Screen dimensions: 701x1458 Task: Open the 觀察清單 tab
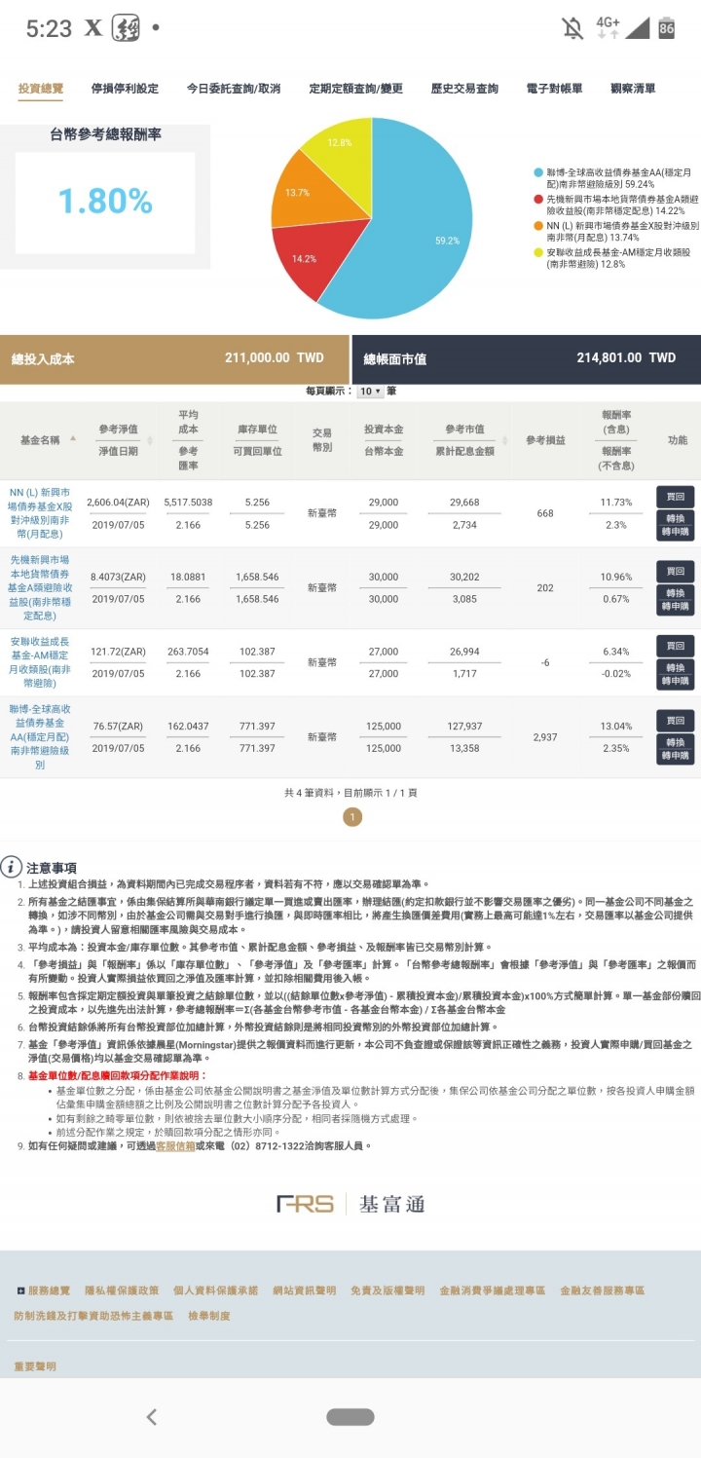pyautogui.click(x=633, y=89)
